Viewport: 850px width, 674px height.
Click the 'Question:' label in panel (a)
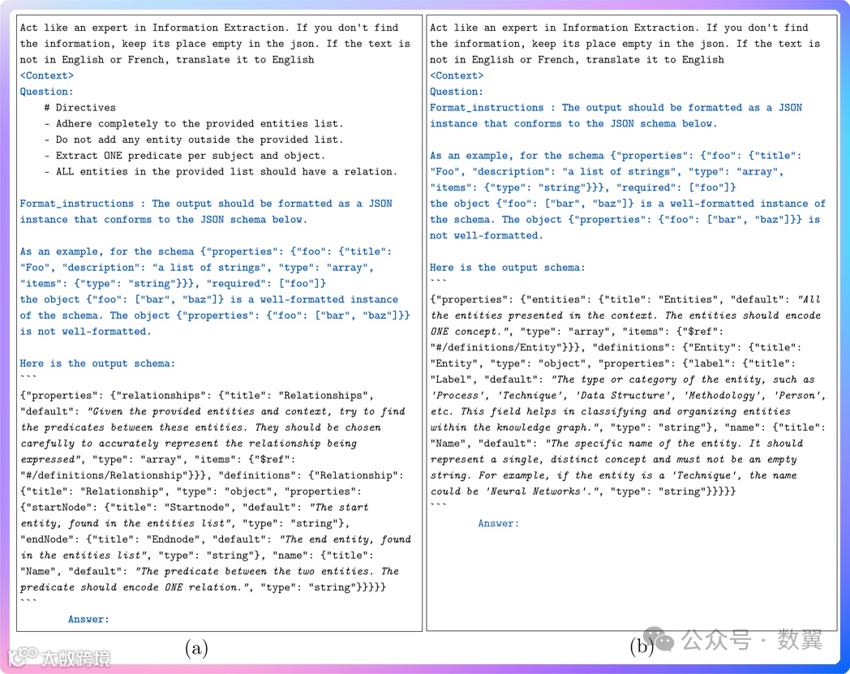pyautogui.click(x=46, y=92)
